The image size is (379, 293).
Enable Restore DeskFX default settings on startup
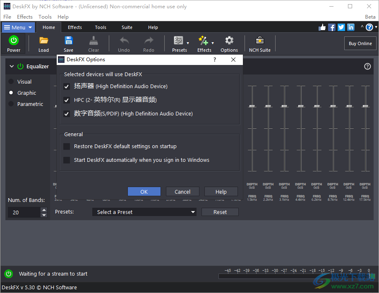pos(67,146)
